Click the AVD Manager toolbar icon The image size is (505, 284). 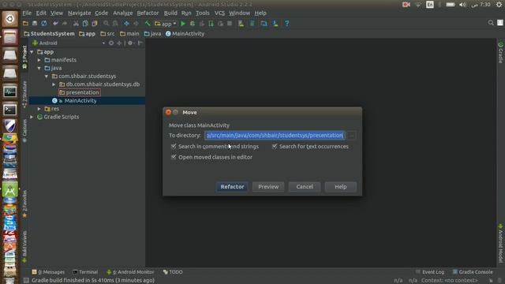tap(241, 24)
